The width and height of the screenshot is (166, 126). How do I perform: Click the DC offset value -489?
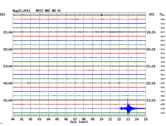tap(162, 79)
